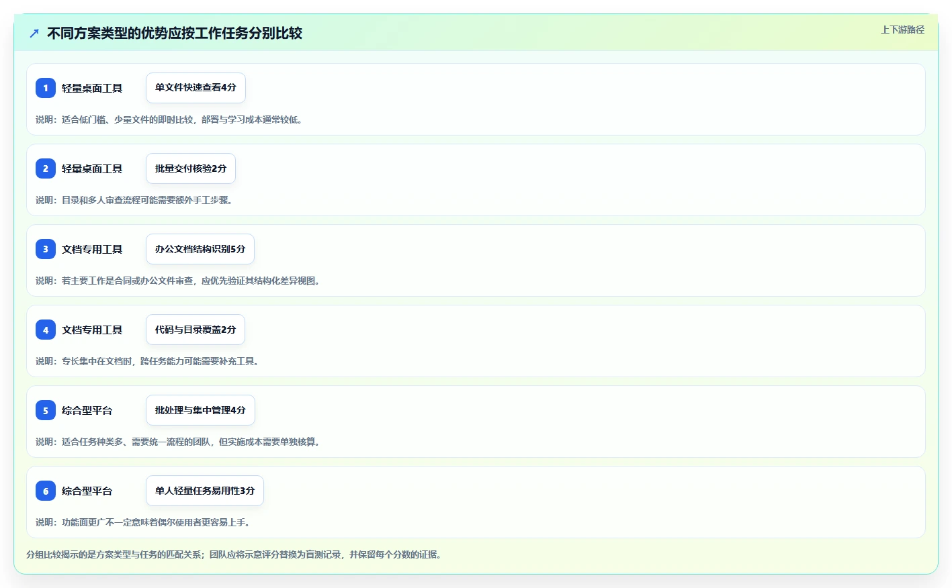This screenshot has width=952, height=588.
Task: Click number badge 1
Action: point(46,88)
